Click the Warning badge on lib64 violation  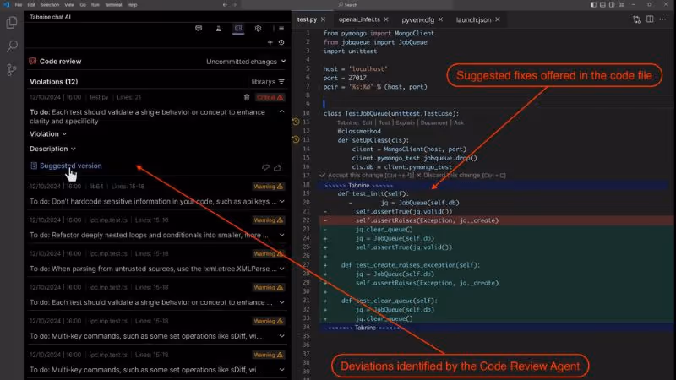268,187
